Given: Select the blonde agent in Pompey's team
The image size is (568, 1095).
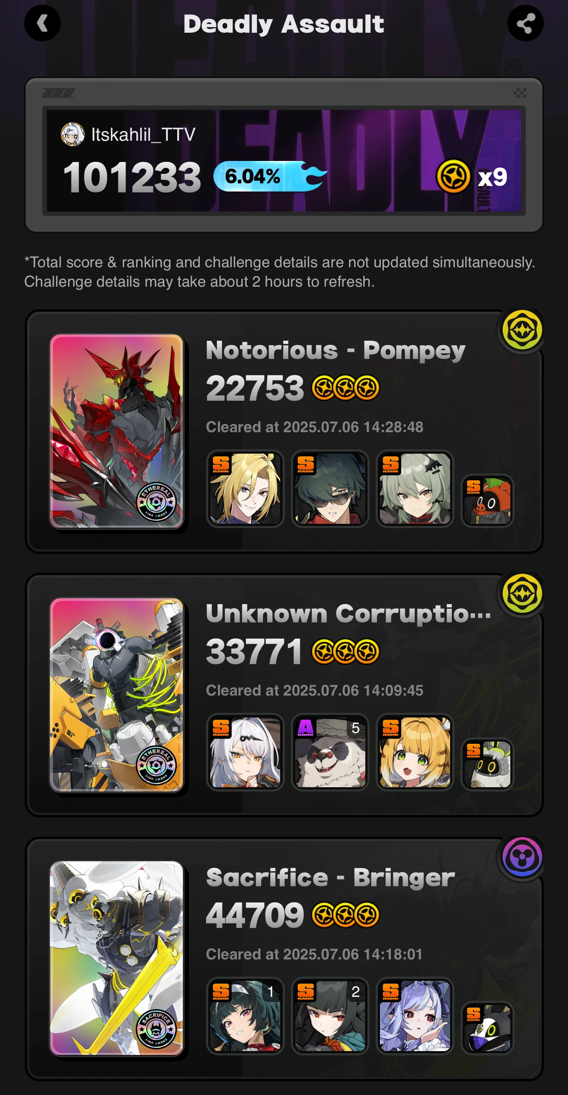Looking at the screenshot, I should pyautogui.click(x=245, y=489).
